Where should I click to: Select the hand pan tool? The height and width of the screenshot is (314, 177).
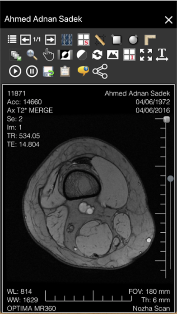(x=48, y=55)
